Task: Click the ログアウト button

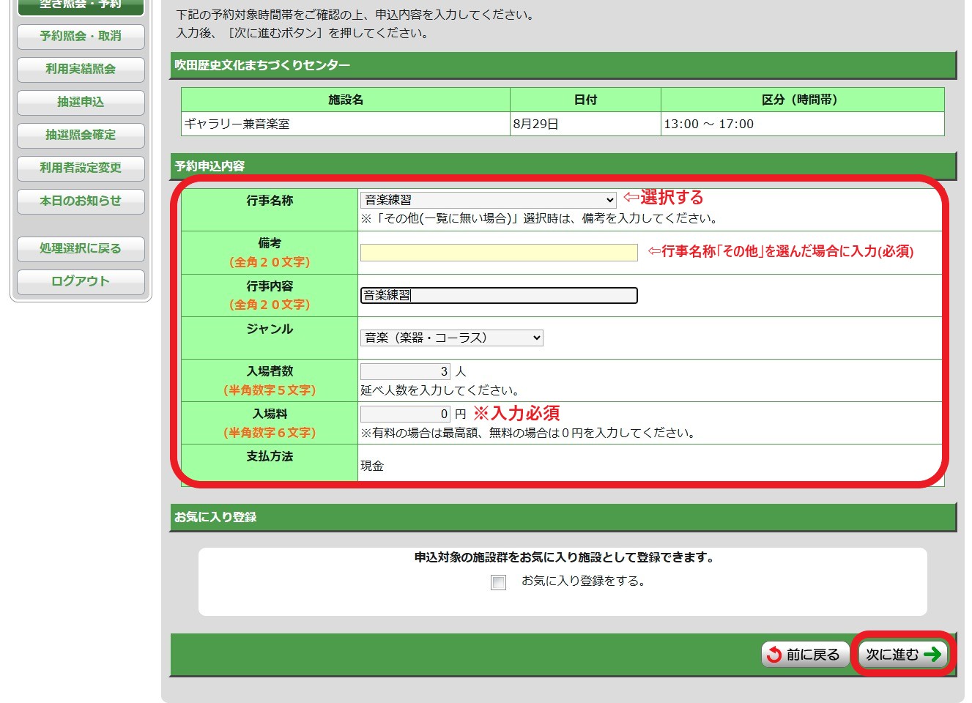Action: coord(81,281)
